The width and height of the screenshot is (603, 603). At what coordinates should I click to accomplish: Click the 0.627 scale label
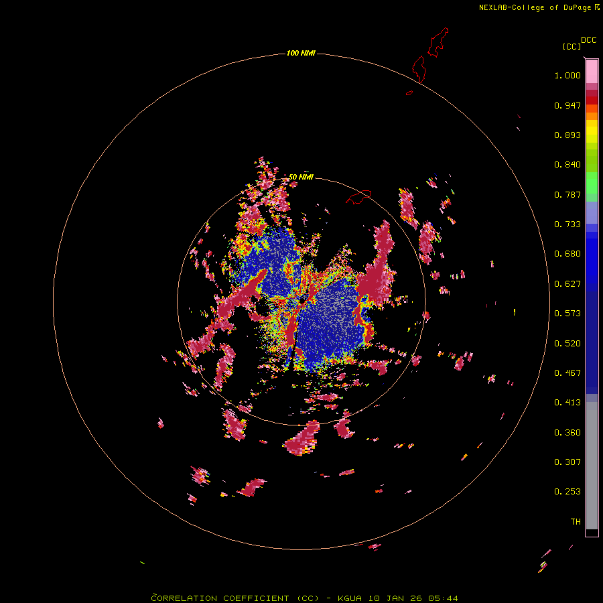tap(567, 284)
